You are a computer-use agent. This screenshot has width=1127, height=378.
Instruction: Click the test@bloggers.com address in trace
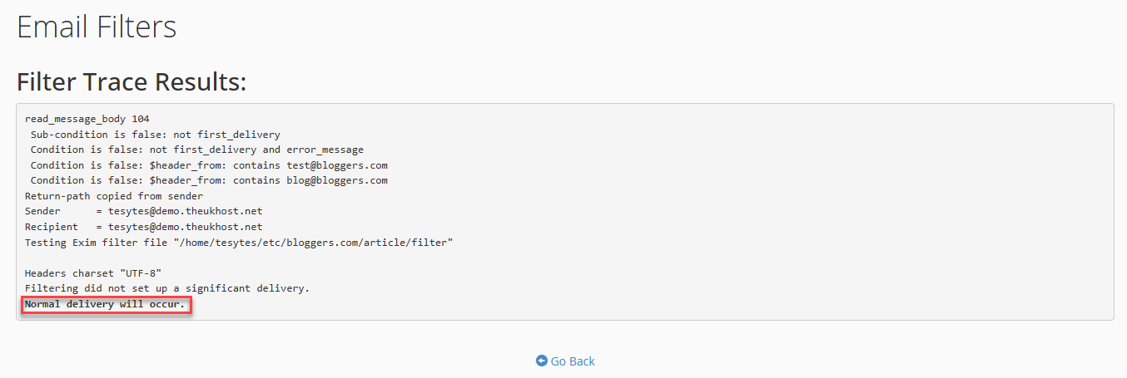coord(337,165)
